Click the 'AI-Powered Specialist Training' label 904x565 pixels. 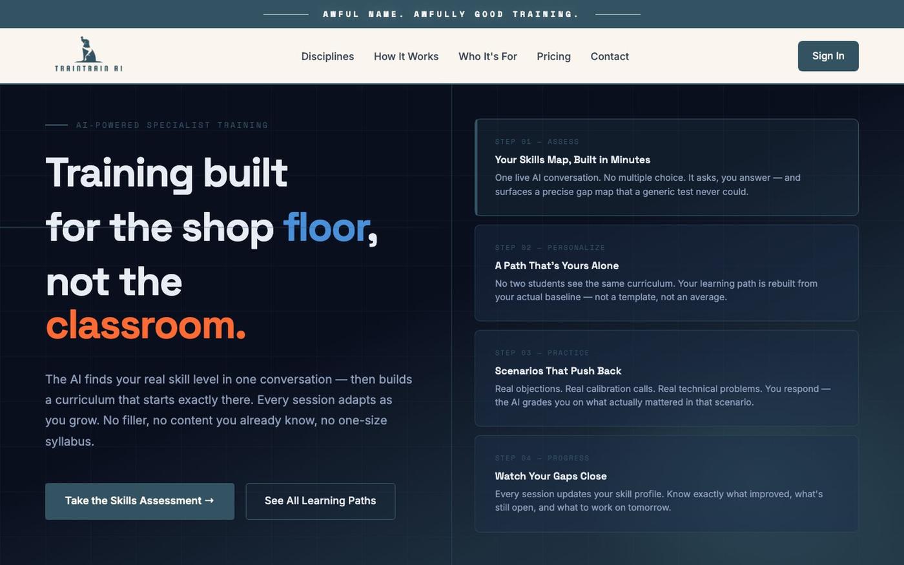(172, 125)
